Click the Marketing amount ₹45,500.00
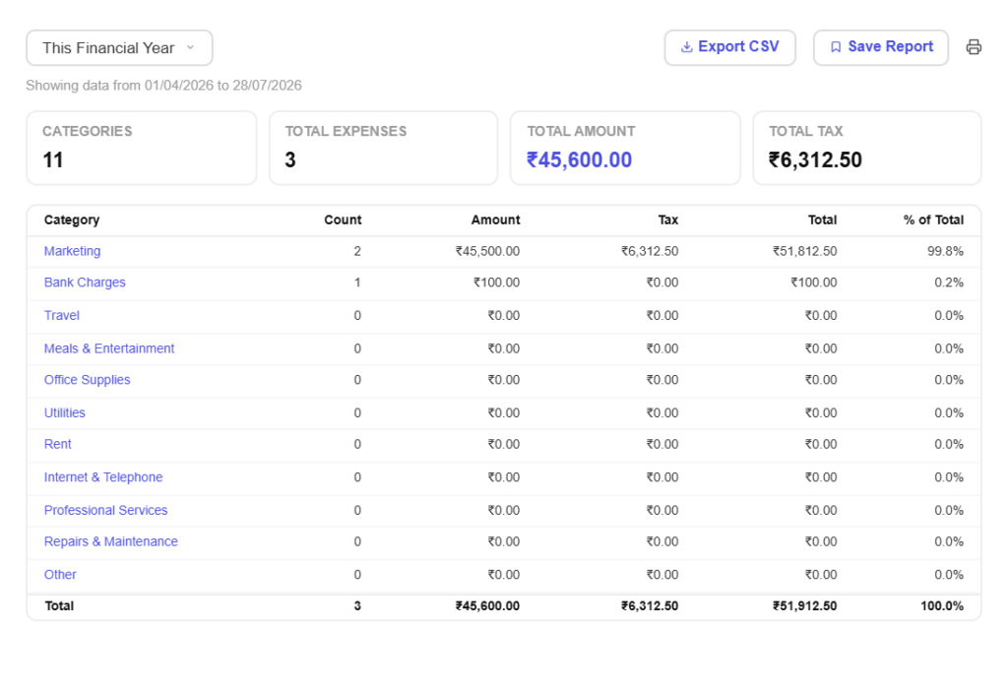The width and height of the screenshot is (1008, 693). (487, 251)
